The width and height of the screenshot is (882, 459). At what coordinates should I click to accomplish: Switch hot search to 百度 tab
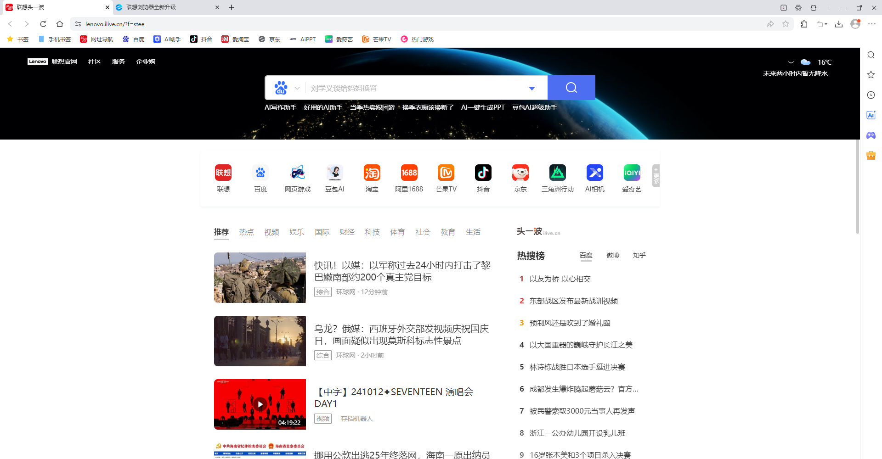coord(586,255)
